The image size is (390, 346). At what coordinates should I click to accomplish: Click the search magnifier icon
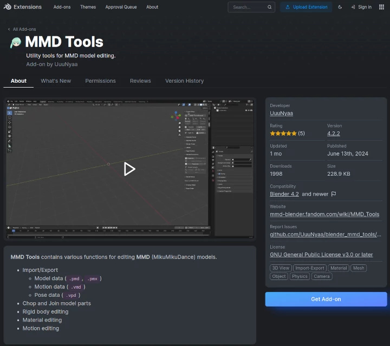[269, 7]
